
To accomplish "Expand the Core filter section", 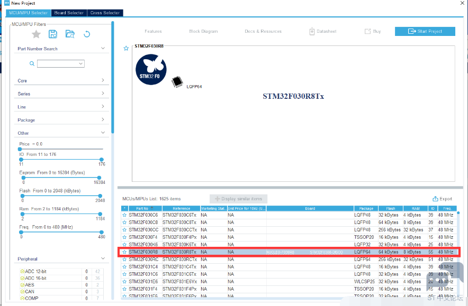I will pyautogui.click(x=103, y=80).
